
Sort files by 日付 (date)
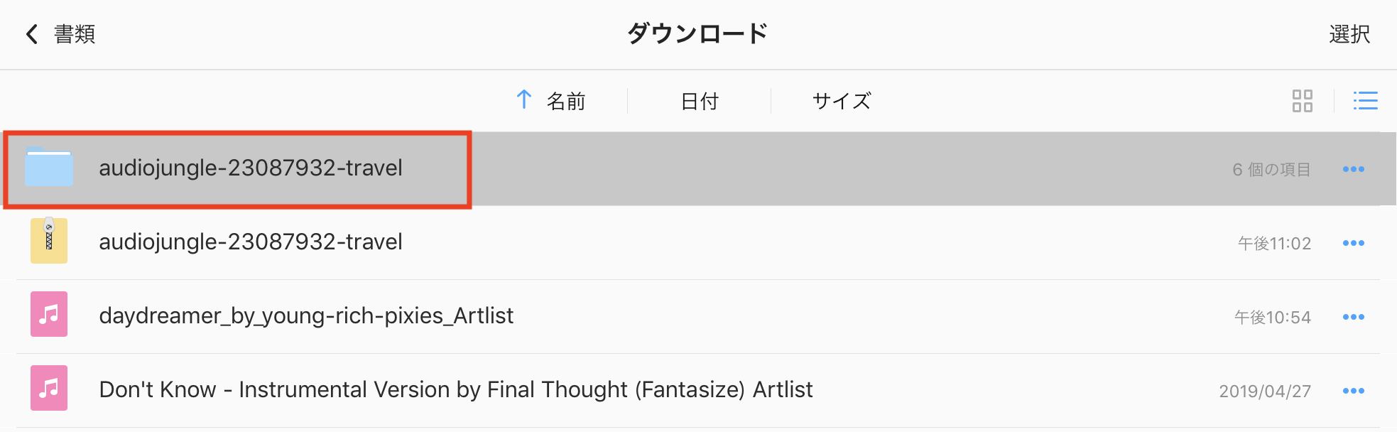[699, 102]
